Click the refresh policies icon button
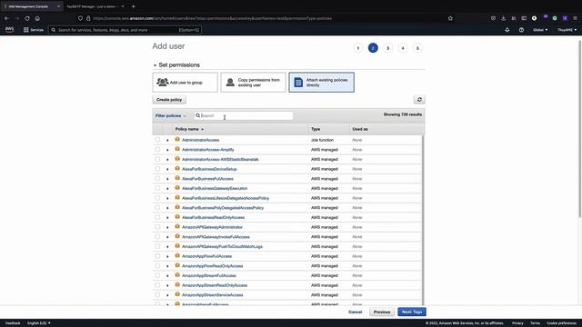Viewport: 582px width, 327px height. [419, 99]
